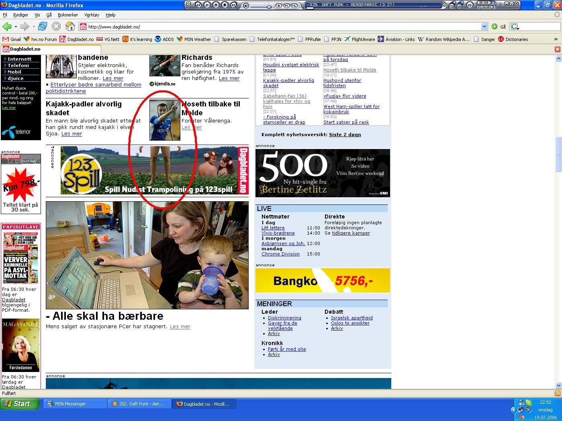
Task: Open 'Etterlyser bedre samarbeid mellom politidistriktene' link
Action: pyautogui.click(x=94, y=88)
